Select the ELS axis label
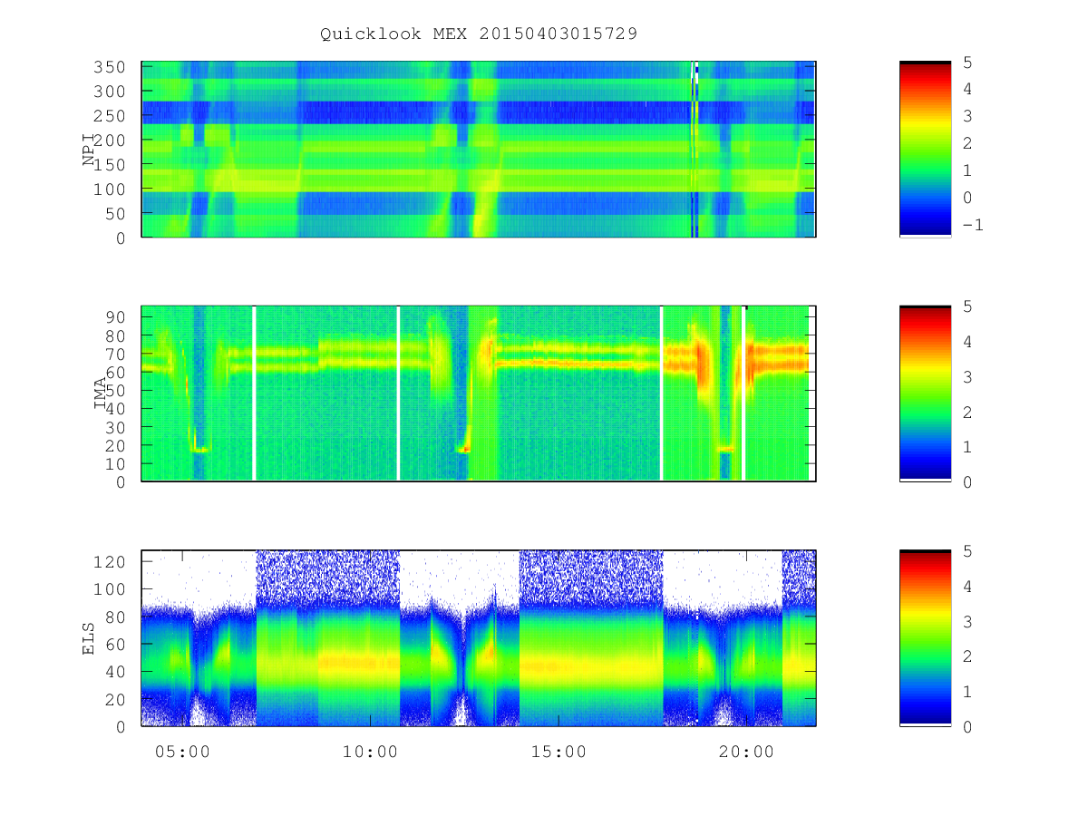Screen dimensions: 1088x816 tap(89, 638)
